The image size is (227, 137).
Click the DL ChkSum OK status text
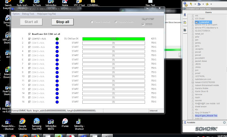[72, 39]
